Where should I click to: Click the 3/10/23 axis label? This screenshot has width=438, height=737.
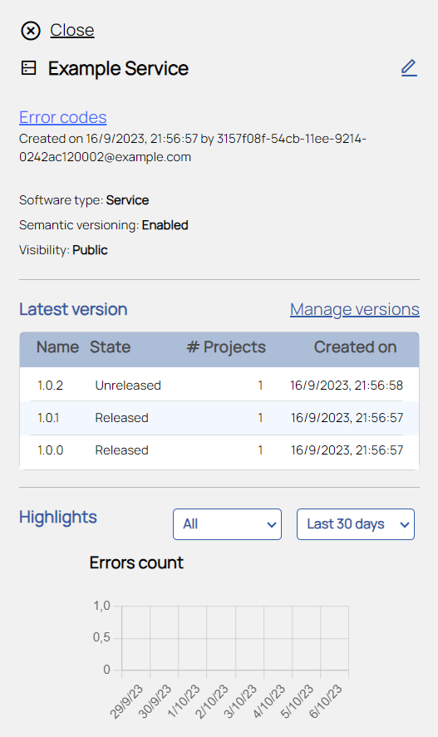point(239,702)
